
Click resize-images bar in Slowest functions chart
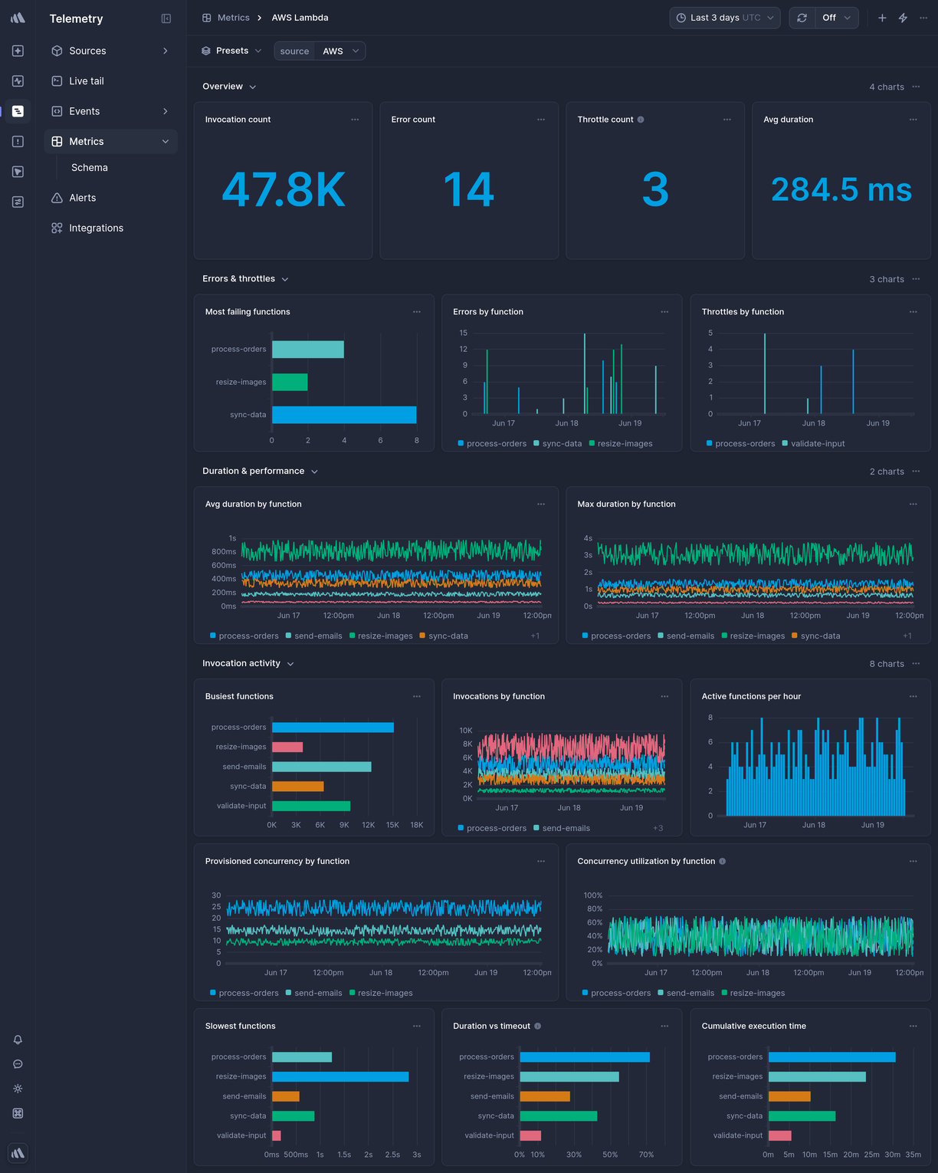coord(340,1076)
